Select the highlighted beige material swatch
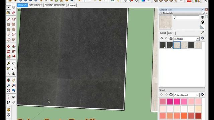214x120 pixels. 177,45
